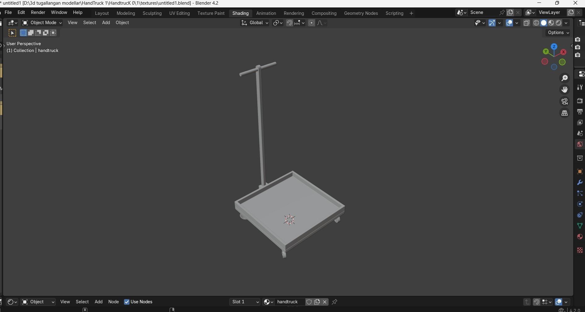Open the Object Mode dropdown
Image resolution: width=585 pixels, height=312 pixels.
[42, 23]
